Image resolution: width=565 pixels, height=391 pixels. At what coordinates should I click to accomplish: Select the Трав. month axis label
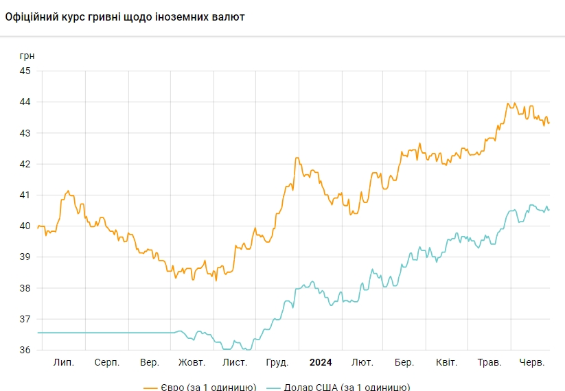[x=489, y=362]
